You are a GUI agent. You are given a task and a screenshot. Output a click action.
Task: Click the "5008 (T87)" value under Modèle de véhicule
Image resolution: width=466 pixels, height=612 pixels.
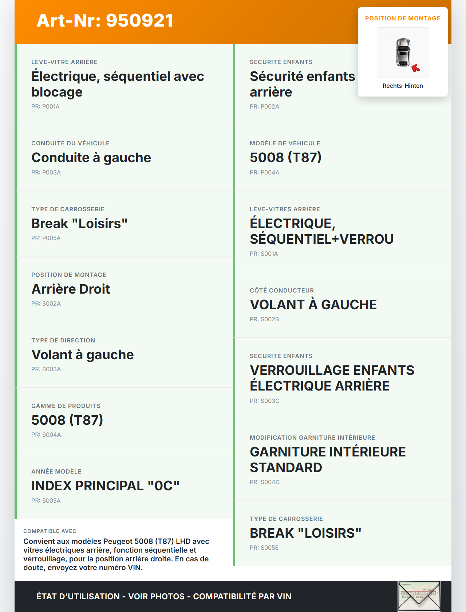[285, 158]
